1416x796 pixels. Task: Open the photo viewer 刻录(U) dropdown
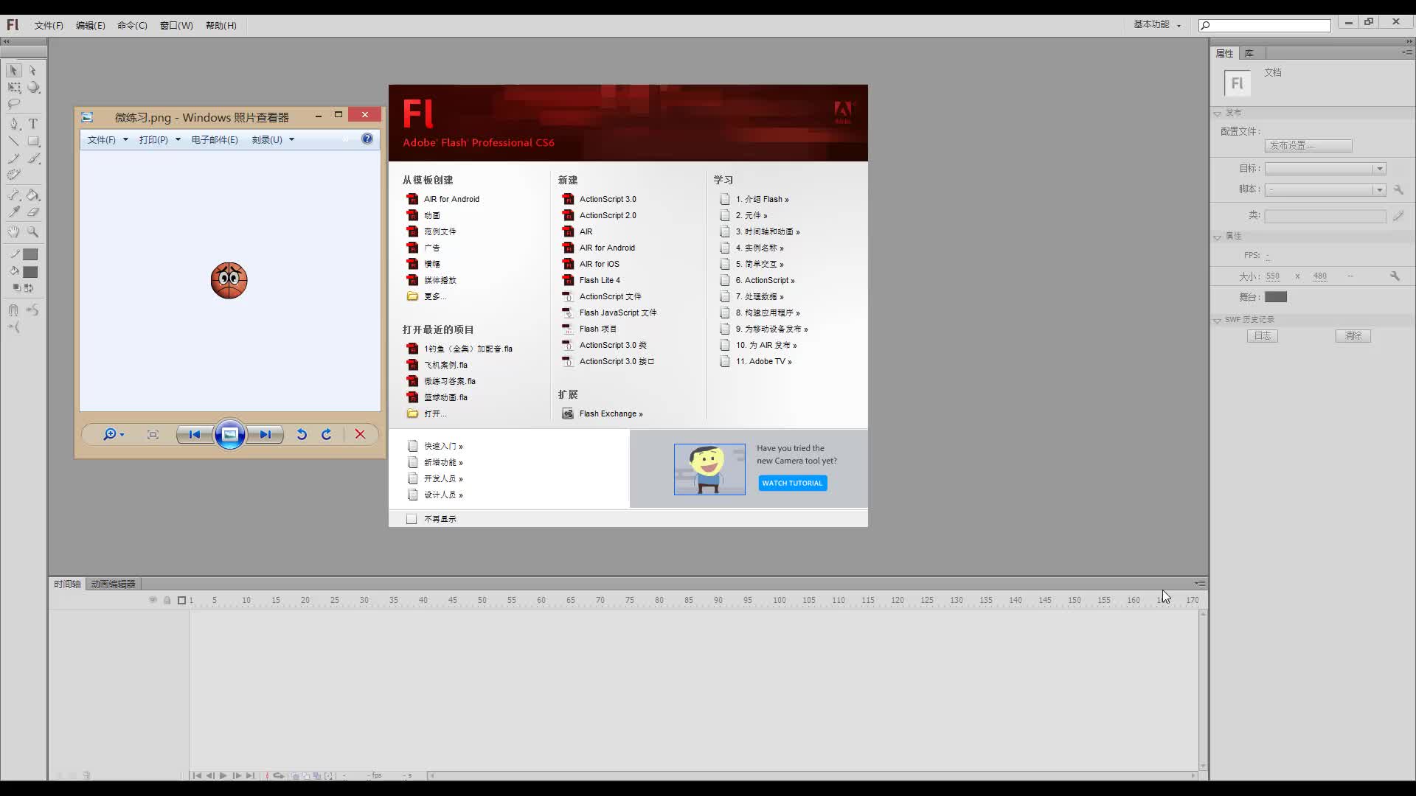click(273, 139)
